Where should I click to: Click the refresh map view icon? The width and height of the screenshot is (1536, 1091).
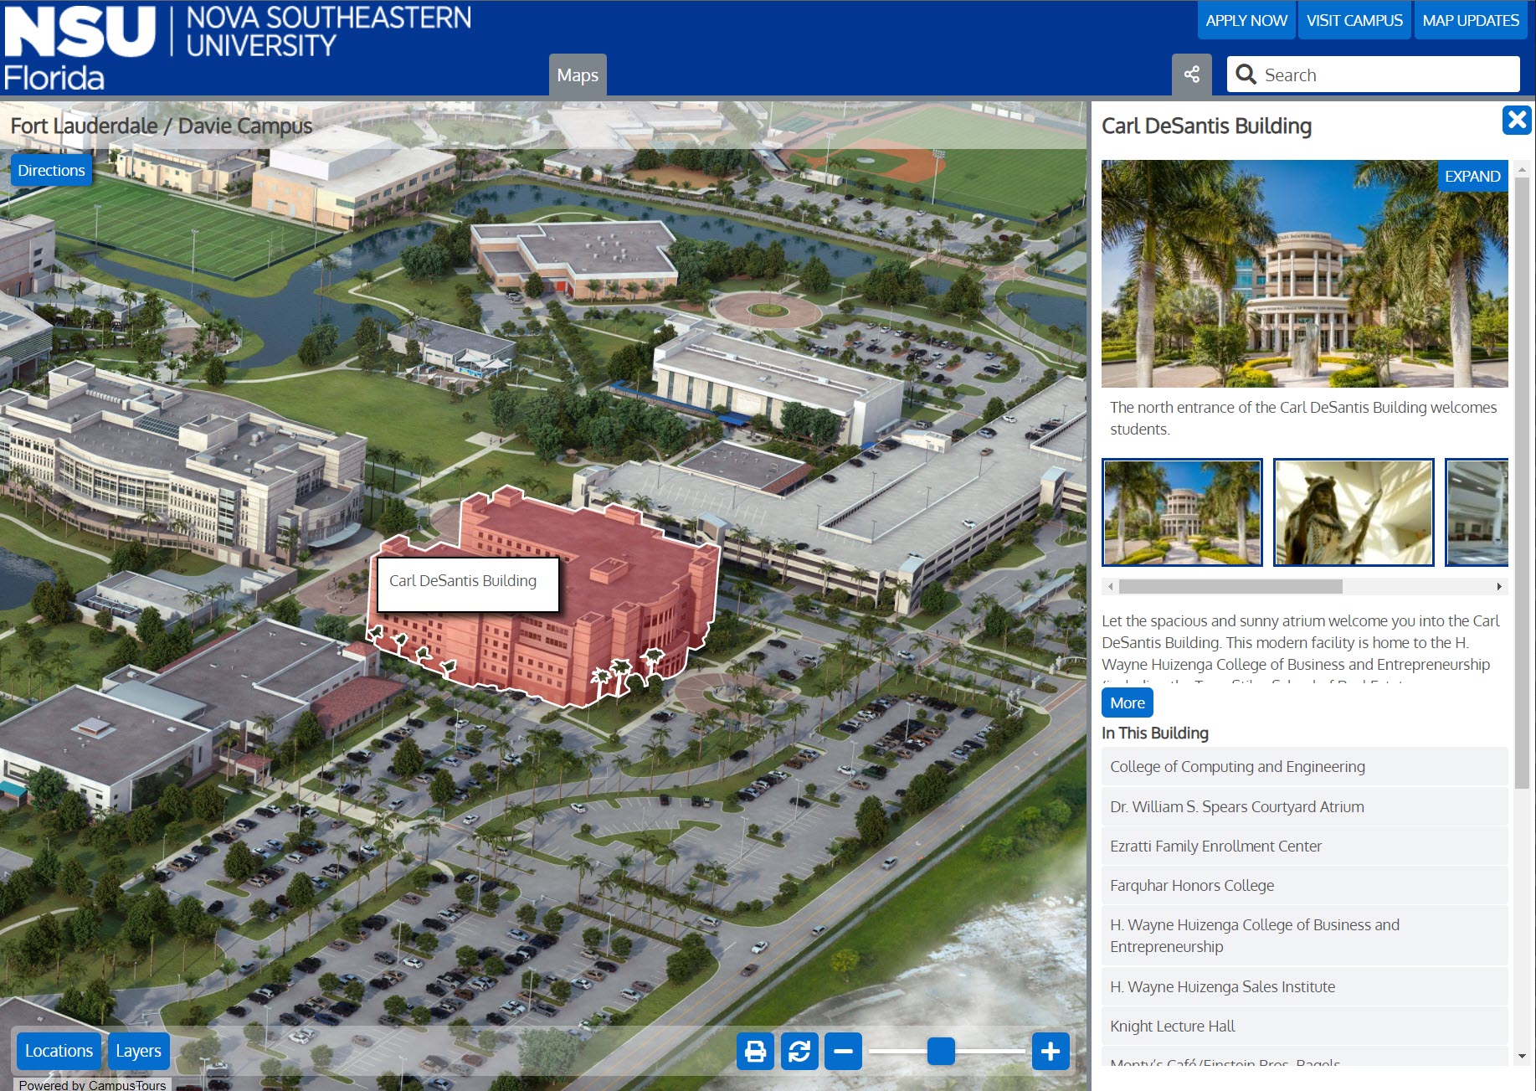click(799, 1051)
